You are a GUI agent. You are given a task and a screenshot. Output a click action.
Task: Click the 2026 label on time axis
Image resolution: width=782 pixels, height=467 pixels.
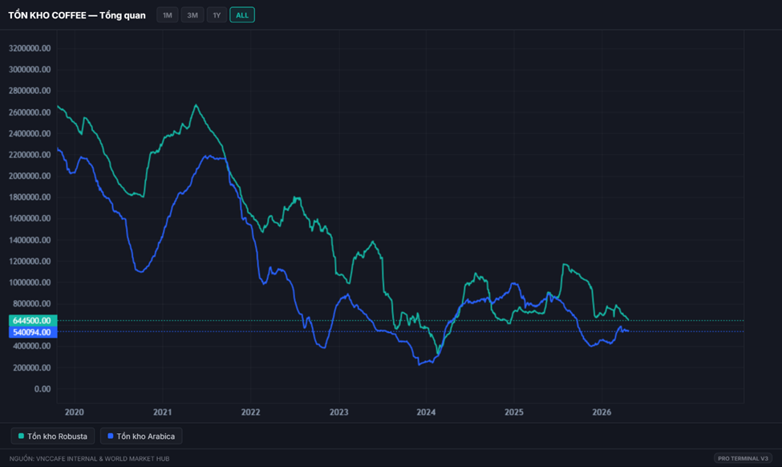click(x=602, y=412)
